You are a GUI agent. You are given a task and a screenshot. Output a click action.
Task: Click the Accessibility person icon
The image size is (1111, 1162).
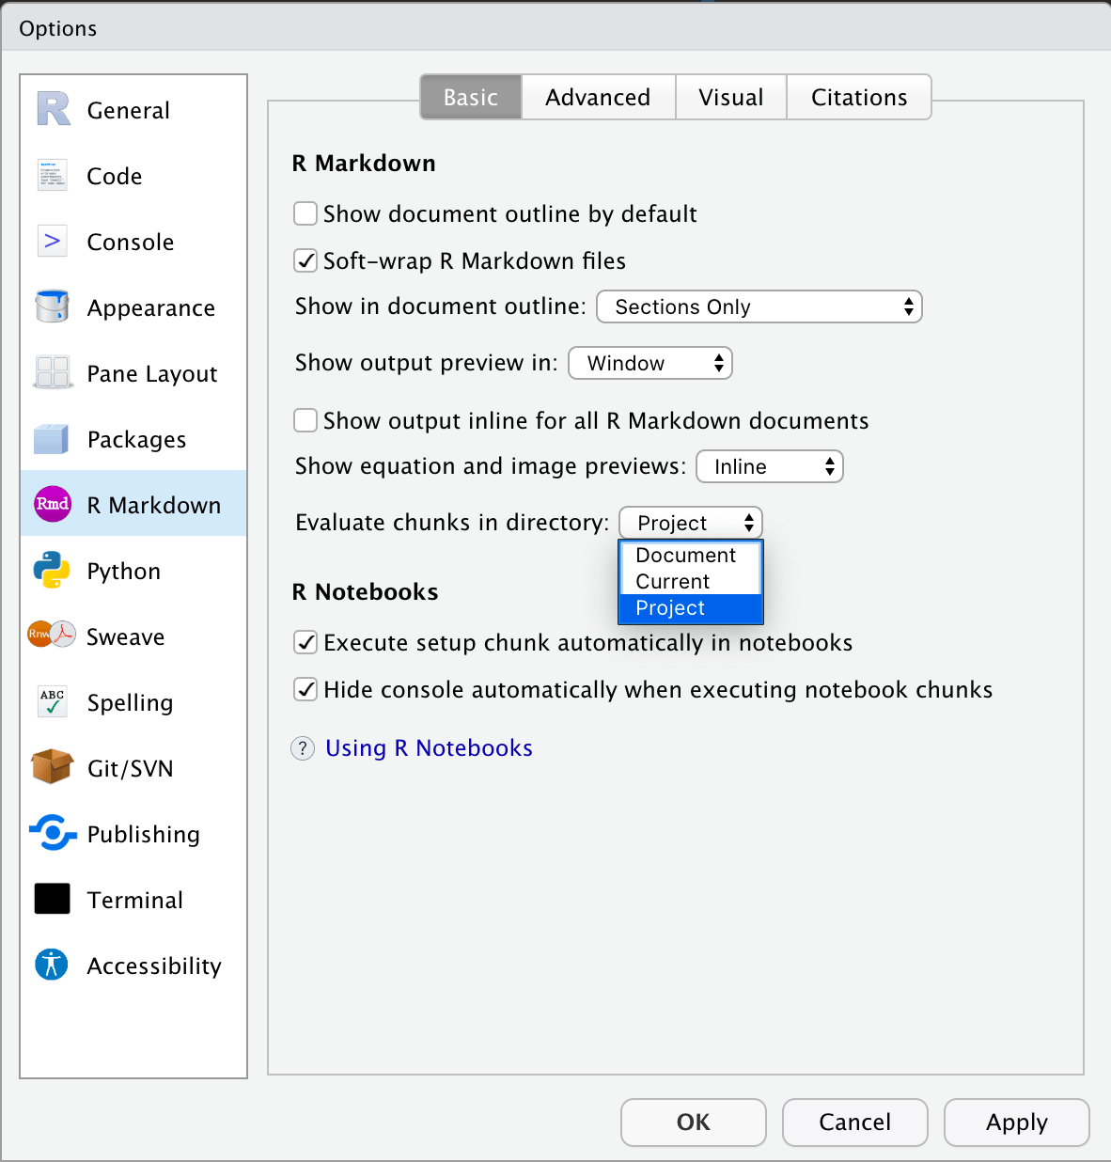(52, 964)
